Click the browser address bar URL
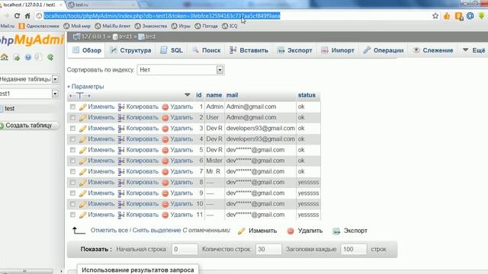 (x=162, y=16)
